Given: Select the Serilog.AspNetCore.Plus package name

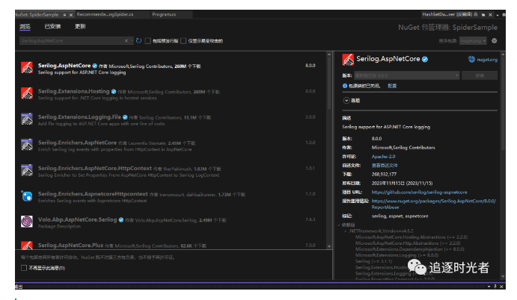Looking at the screenshot, I should [x=70, y=246].
